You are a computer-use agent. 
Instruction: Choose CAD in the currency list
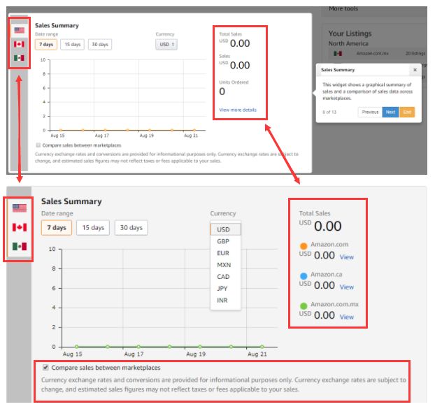(226, 277)
